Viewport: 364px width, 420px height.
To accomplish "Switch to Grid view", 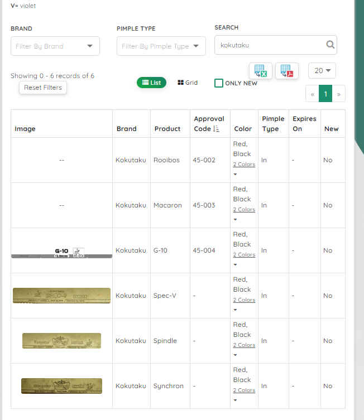I will point(188,83).
